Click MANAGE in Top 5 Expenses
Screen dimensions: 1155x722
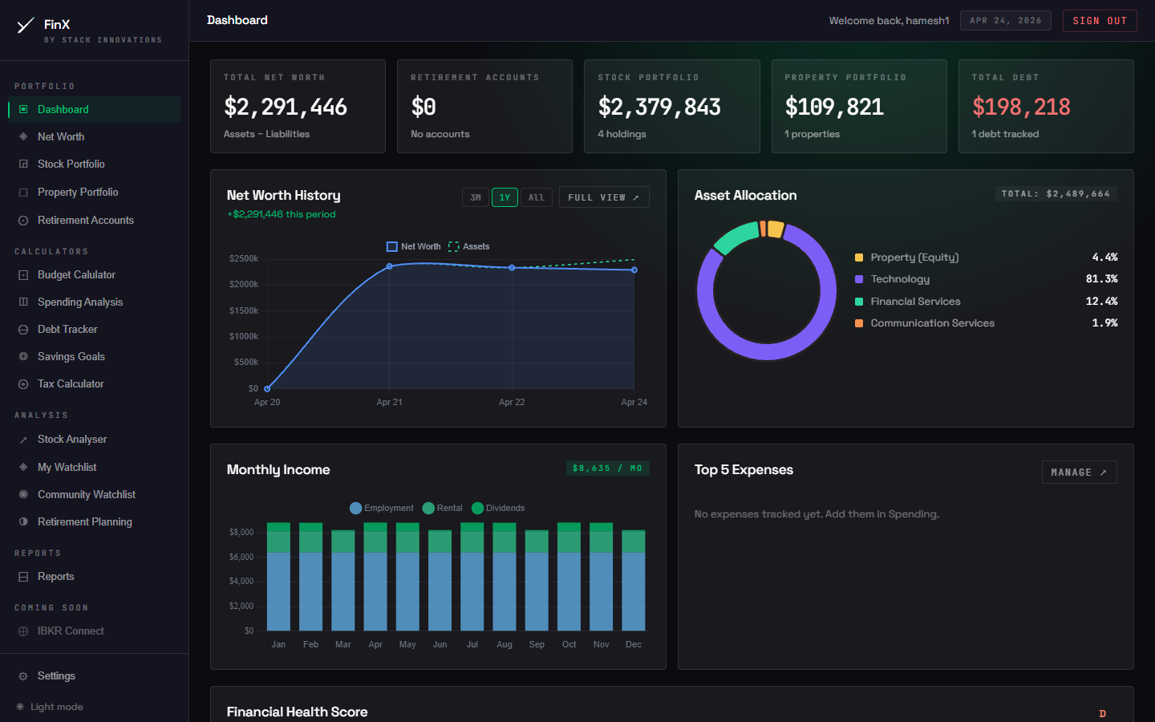[1079, 473]
